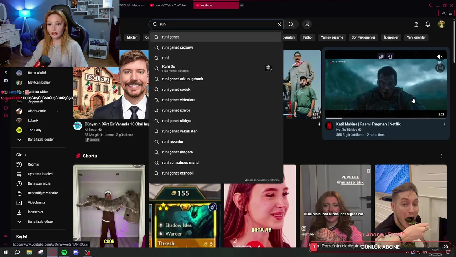Open Videolarınız in the sidebar

[x=38, y=203]
